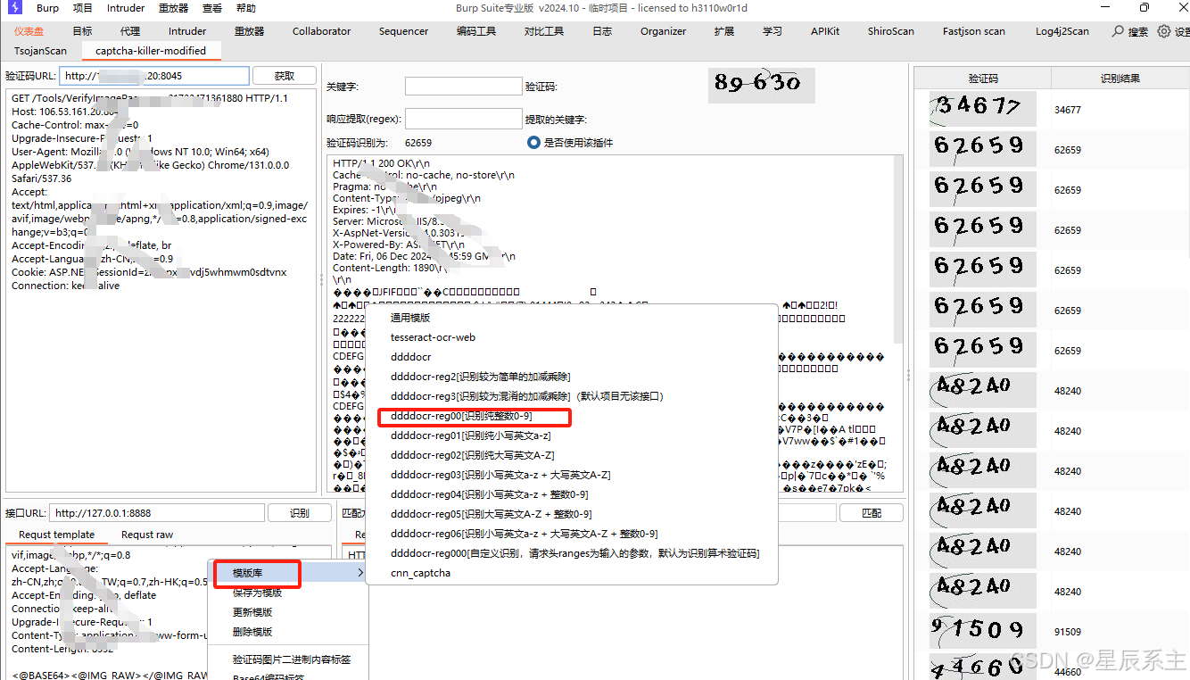Click the 接口URL input field

point(158,513)
